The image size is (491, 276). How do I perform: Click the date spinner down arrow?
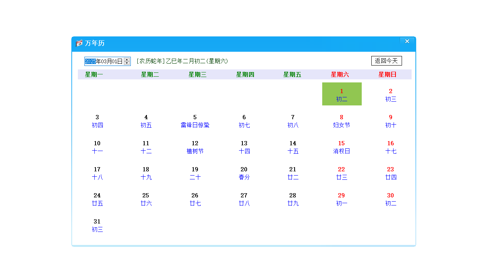(x=127, y=62)
